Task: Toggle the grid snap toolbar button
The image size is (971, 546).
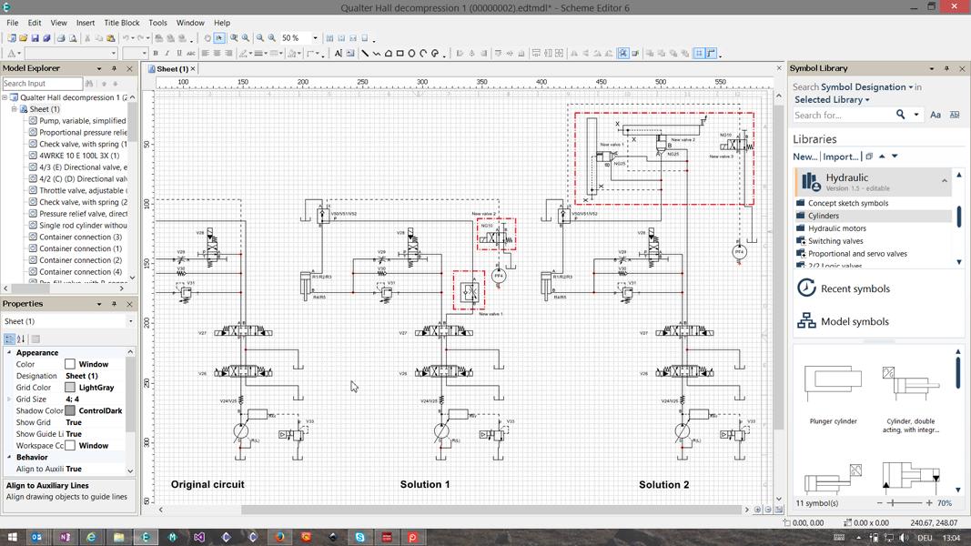Action: click(x=699, y=54)
